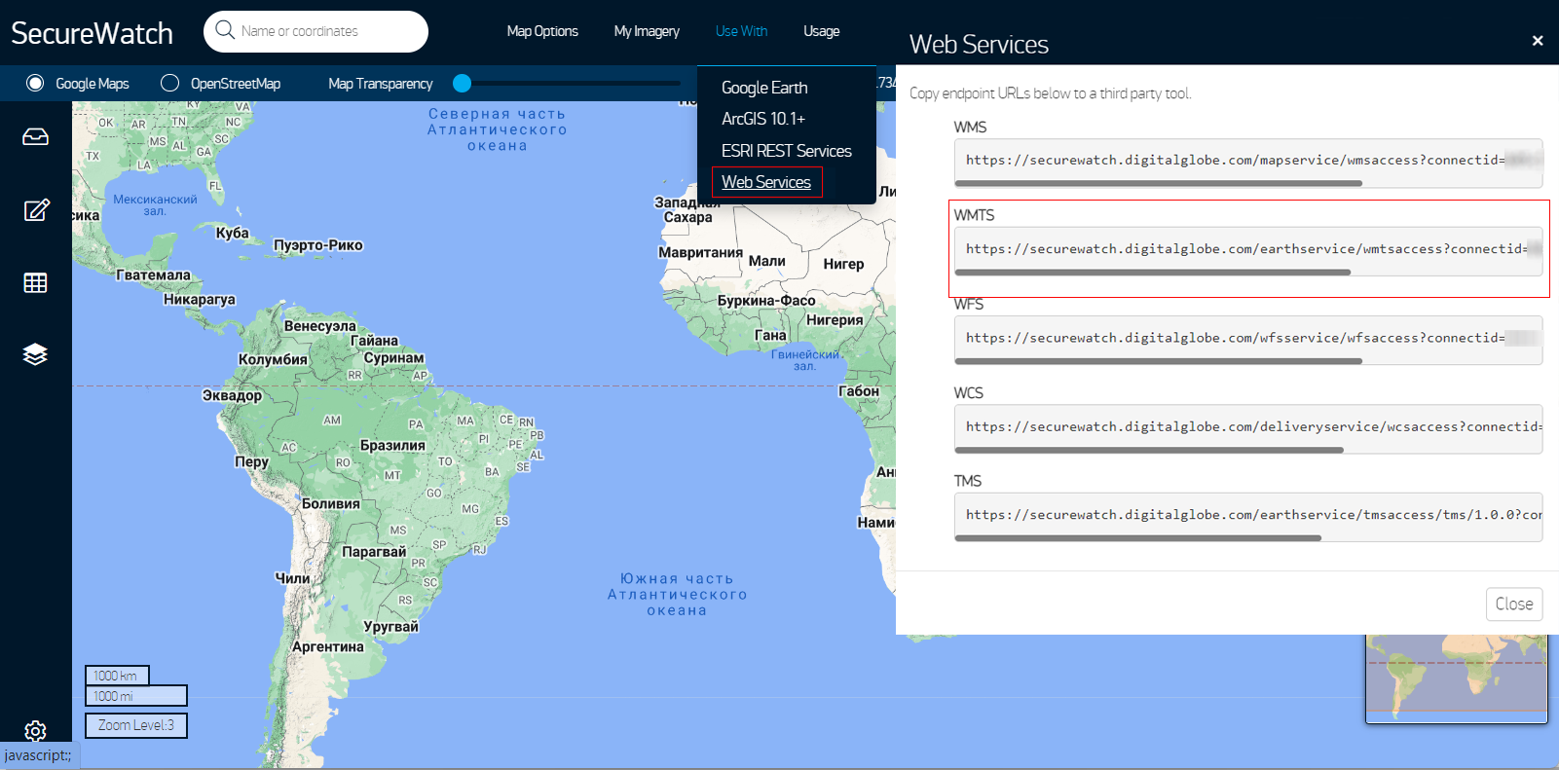The image size is (1559, 770).
Task: Open the table grid icon in sidebar
Action: coord(35,282)
